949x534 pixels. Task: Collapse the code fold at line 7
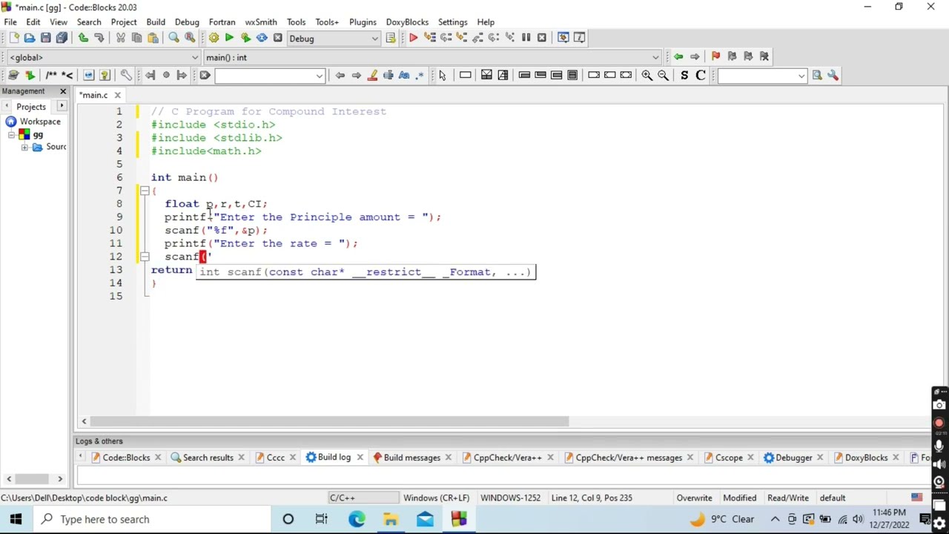[x=145, y=191]
